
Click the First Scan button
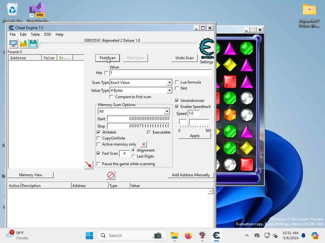107,58
